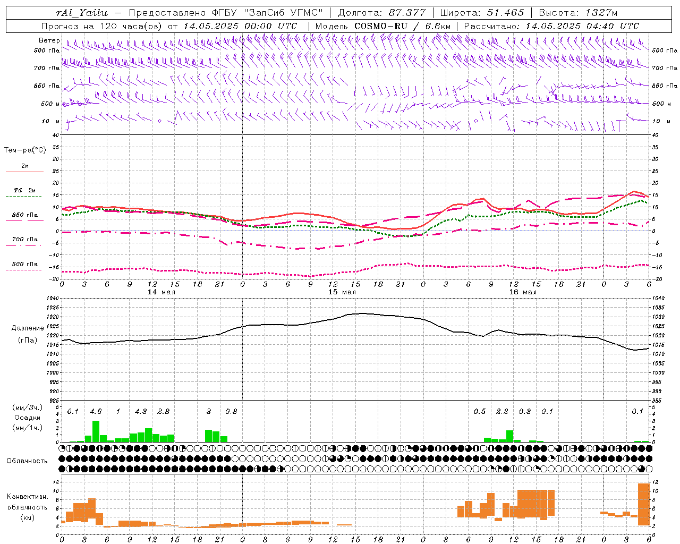Click the Давление panel label

click(x=28, y=328)
